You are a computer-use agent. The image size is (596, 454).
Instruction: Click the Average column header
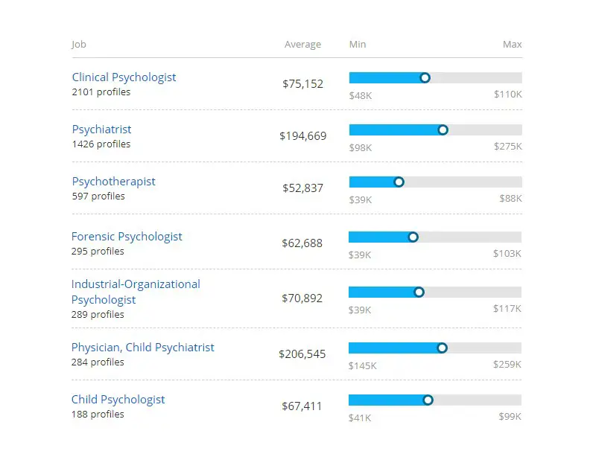point(302,45)
